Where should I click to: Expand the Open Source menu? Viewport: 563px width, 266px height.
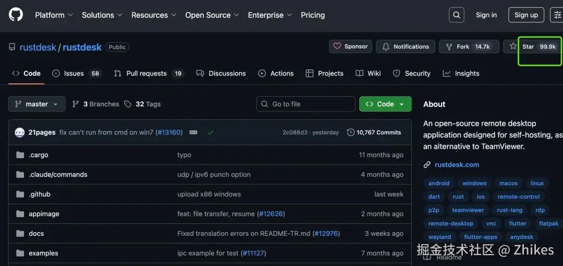point(212,15)
